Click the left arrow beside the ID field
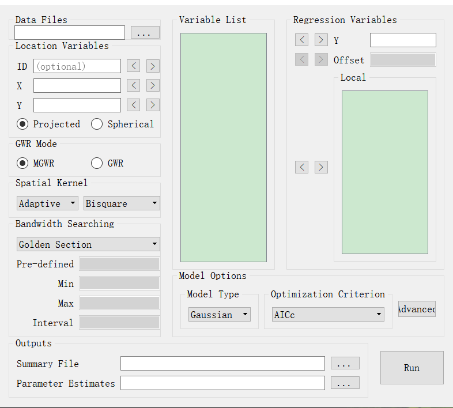Image resolution: width=453 pixels, height=408 pixels. pyautogui.click(x=134, y=66)
